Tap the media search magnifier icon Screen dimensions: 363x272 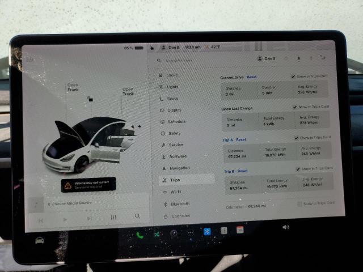click(137, 216)
